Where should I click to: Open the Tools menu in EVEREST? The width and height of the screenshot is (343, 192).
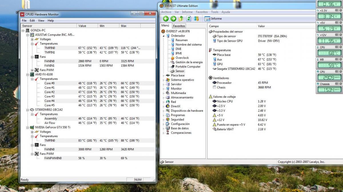[215, 12]
